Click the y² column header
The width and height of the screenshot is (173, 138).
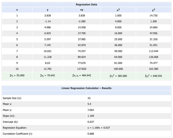pos(154,10)
